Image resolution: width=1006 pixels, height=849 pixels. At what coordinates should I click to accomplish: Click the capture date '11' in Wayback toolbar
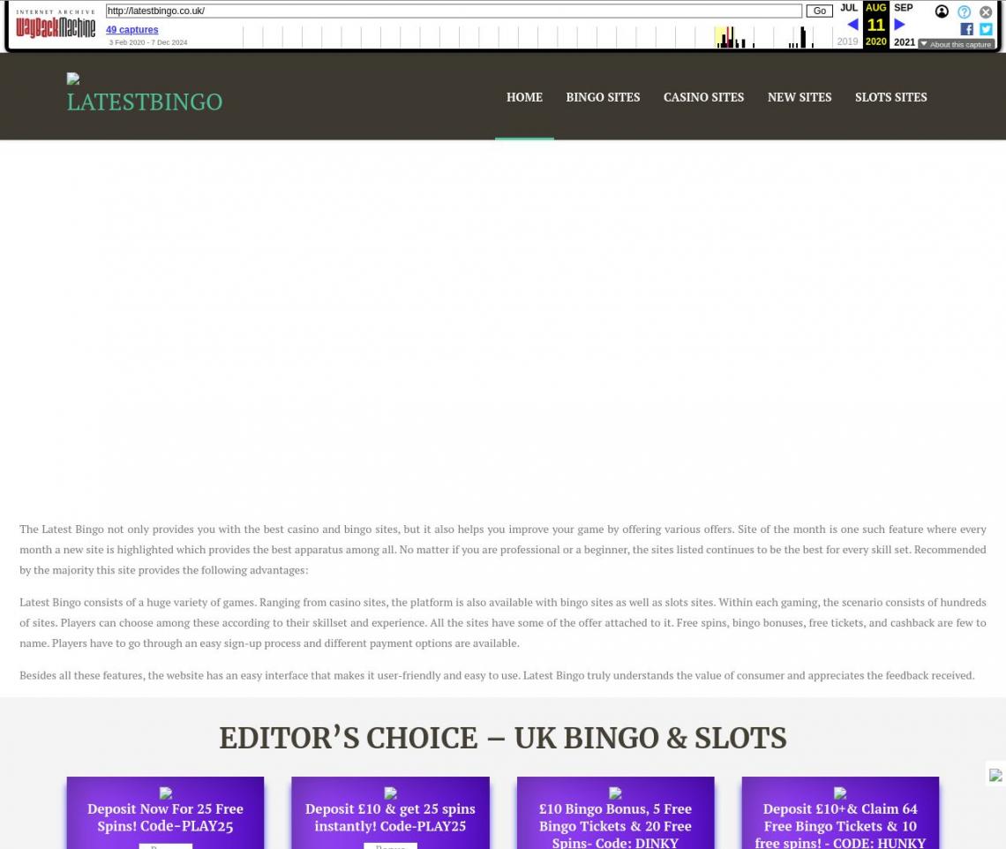coord(875,25)
